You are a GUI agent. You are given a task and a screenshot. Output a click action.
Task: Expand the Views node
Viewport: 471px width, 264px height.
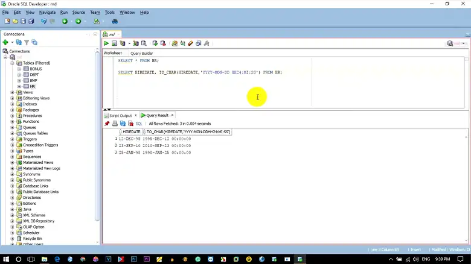(x=12, y=92)
